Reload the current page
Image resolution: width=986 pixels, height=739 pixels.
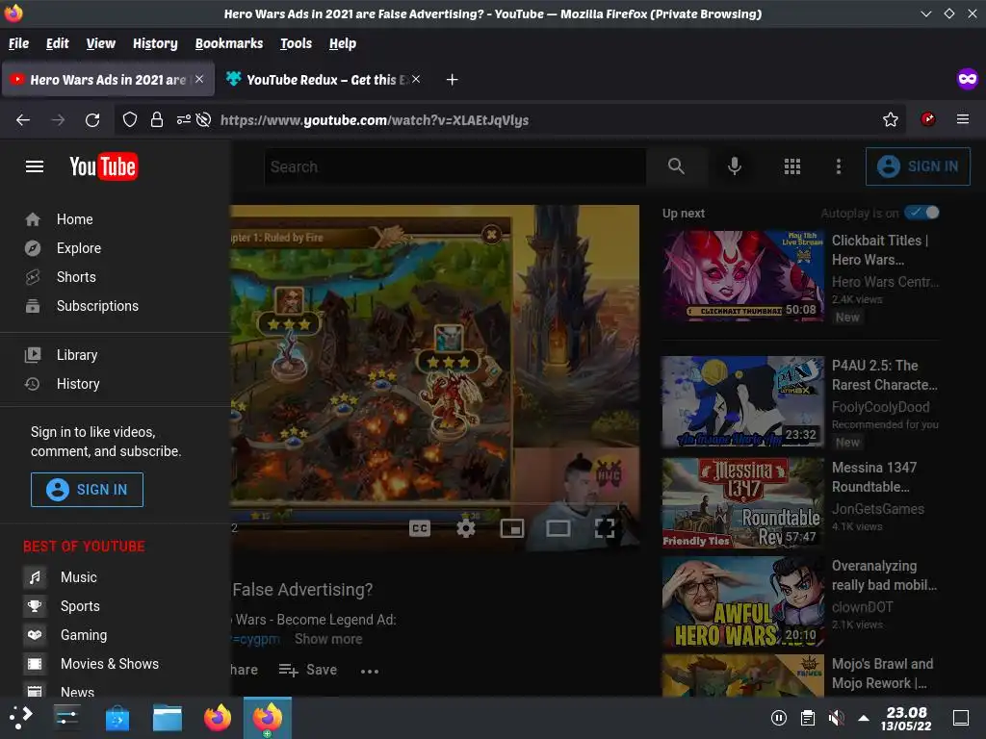click(92, 119)
